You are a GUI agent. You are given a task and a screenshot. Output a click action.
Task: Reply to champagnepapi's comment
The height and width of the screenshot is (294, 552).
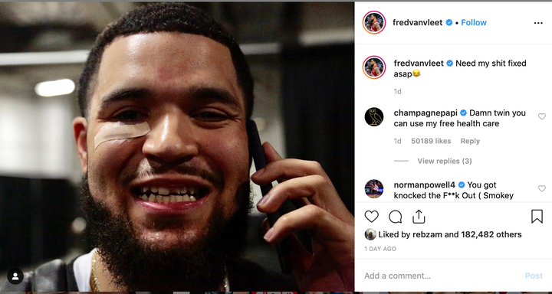coord(470,141)
